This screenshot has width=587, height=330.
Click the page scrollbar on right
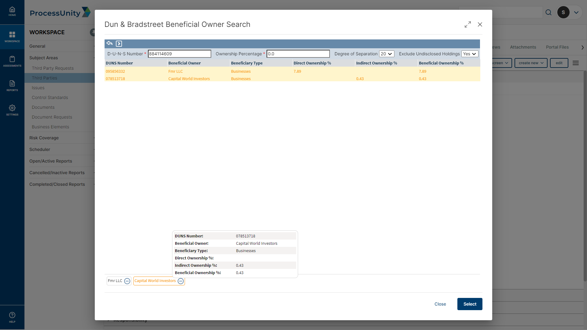tap(585, 176)
